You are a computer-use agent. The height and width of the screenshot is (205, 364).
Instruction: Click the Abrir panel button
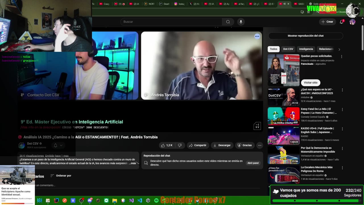(253, 163)
